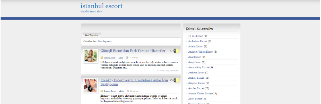Image resolution: width=321 pixels, height=104 pixels.
Task: Click Yeni Bayanlar in the breadcrumb trail
Action: click(x=105, y=41)
